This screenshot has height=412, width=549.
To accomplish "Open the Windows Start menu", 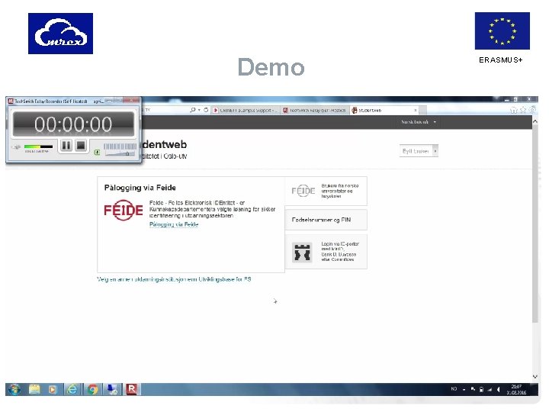I will pyautogui.click(x=14, y=389).
